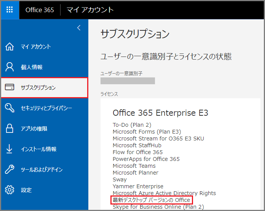Click the Microsoft StaffHub entry
265x211 pixels.
[x=137, y=145]
